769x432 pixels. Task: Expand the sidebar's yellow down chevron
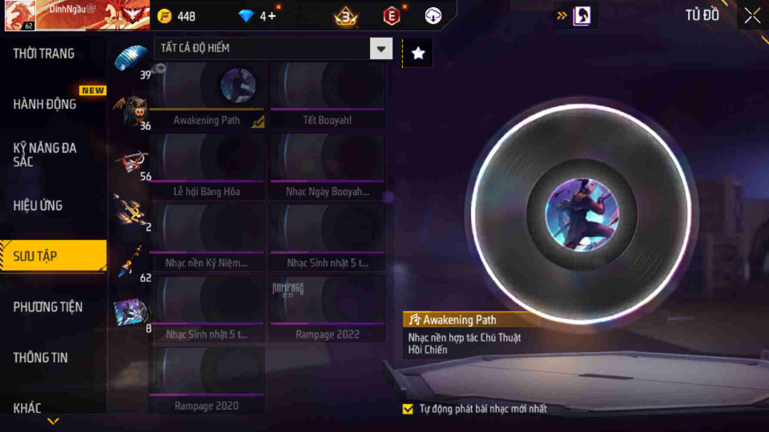pos(53,421)
